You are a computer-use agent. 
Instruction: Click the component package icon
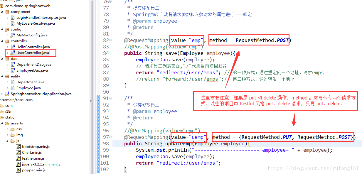[x=7, y=12]
